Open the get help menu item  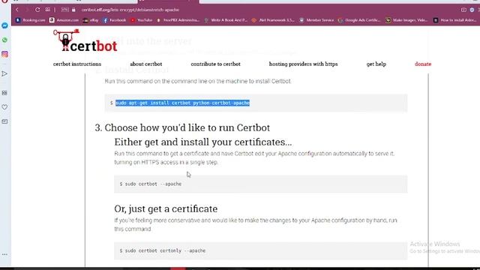tap(376, 64)
